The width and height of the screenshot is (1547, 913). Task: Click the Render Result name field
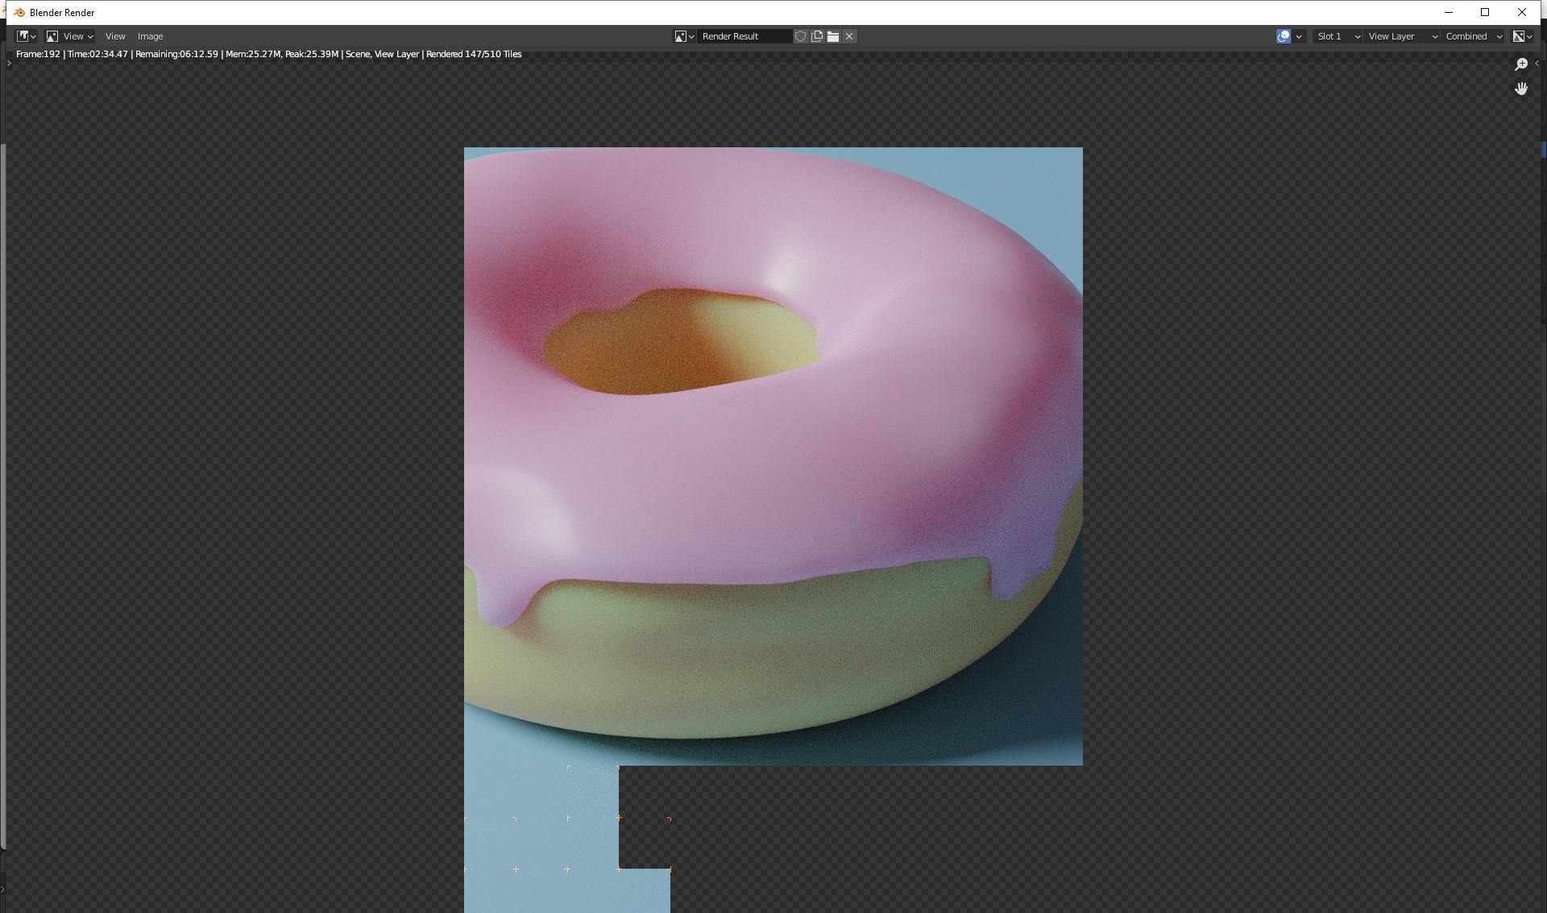[744, 36]
